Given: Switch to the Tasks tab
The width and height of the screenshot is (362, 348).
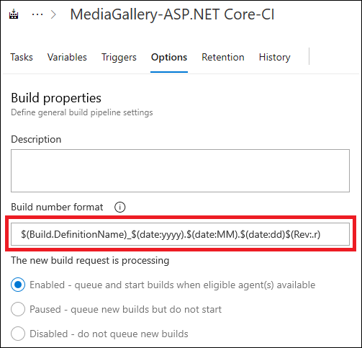Looking at the screenshot, I should pos(22,57).
